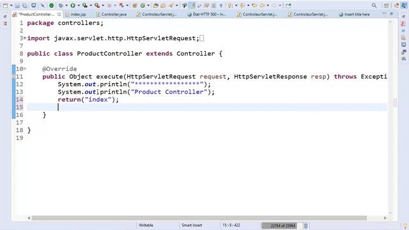
Task: Click the horizontal scrollbar thumb
Action: click(x=199, y=218)
